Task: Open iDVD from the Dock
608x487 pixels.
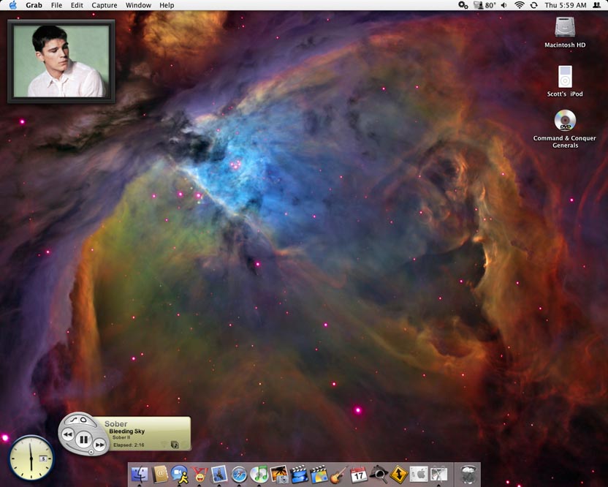Action: [319, 474]
